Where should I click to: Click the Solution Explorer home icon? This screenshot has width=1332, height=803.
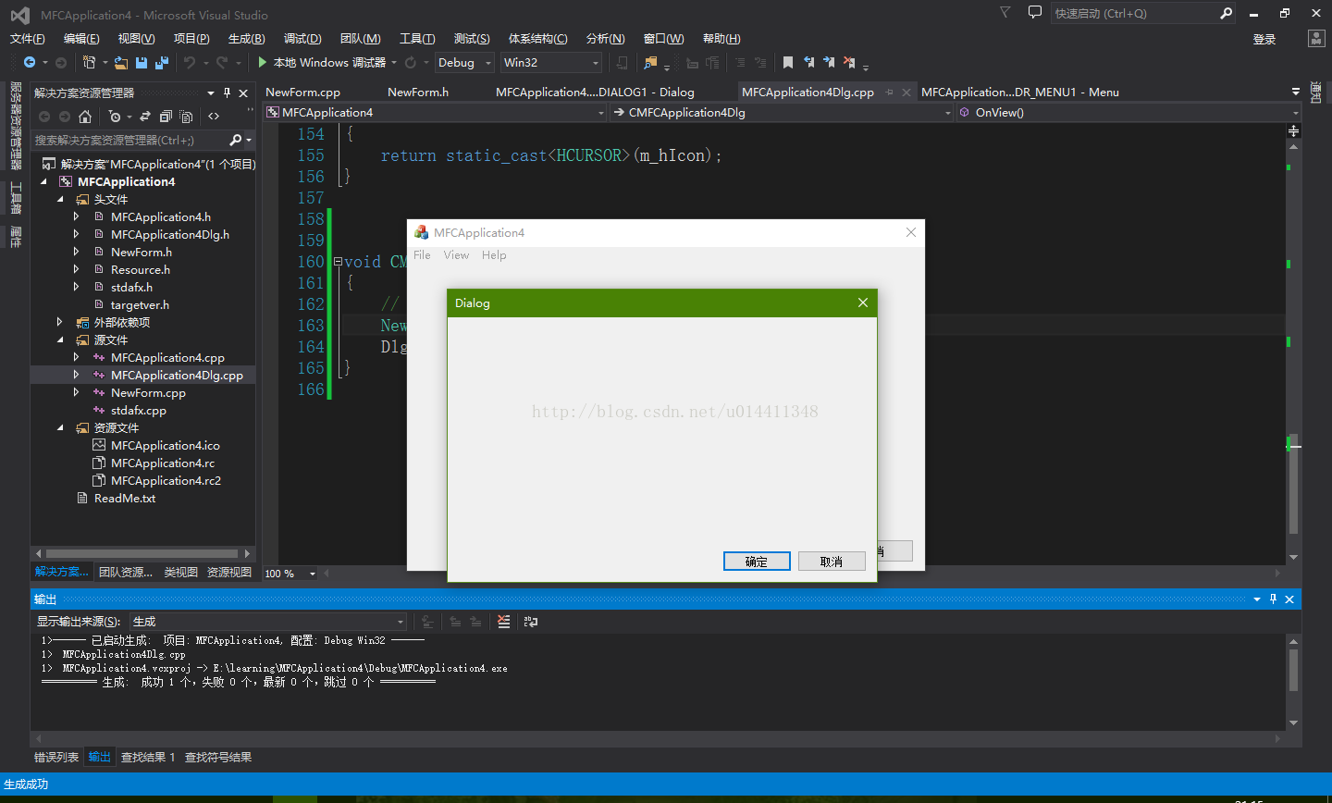(x=85, y=117)
